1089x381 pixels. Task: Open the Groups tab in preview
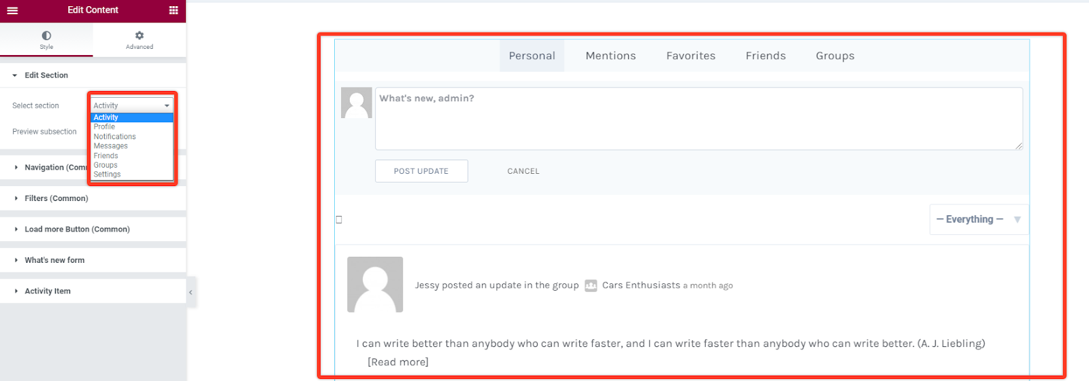[835, 56]
